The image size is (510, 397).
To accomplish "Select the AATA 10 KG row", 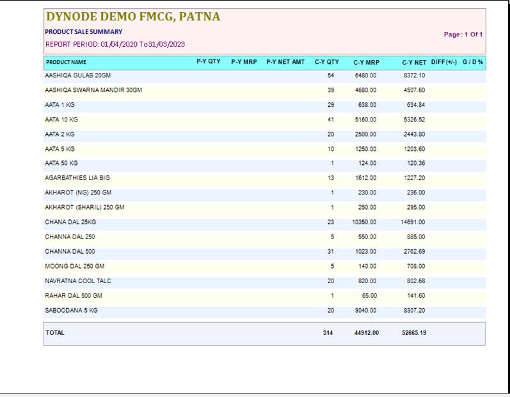I will [61, 120].
